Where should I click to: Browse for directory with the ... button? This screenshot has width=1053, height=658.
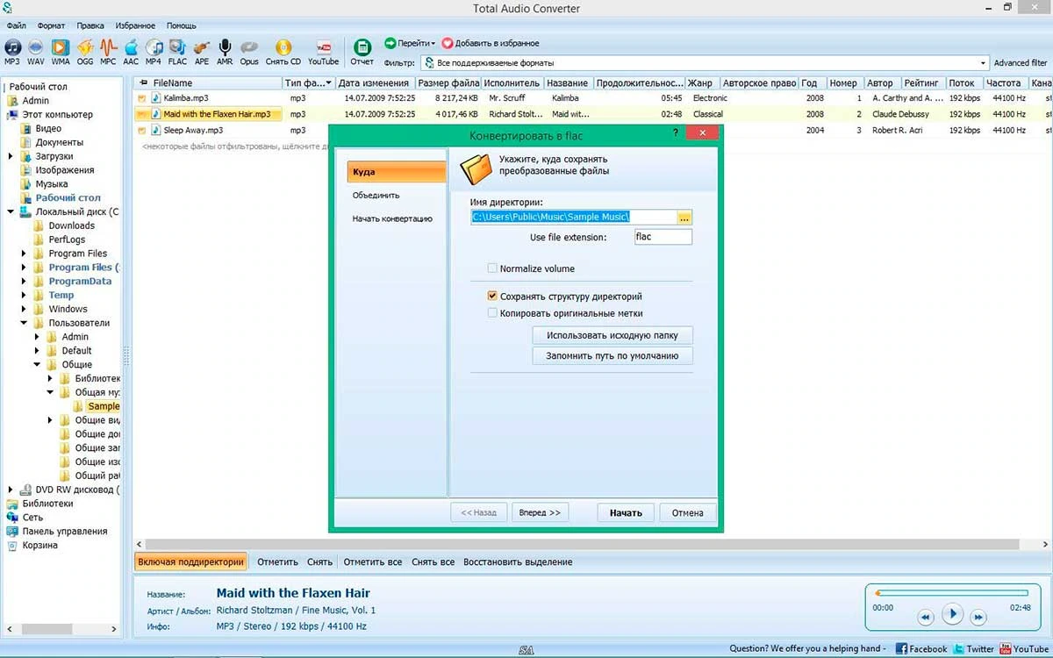point(684,217)
